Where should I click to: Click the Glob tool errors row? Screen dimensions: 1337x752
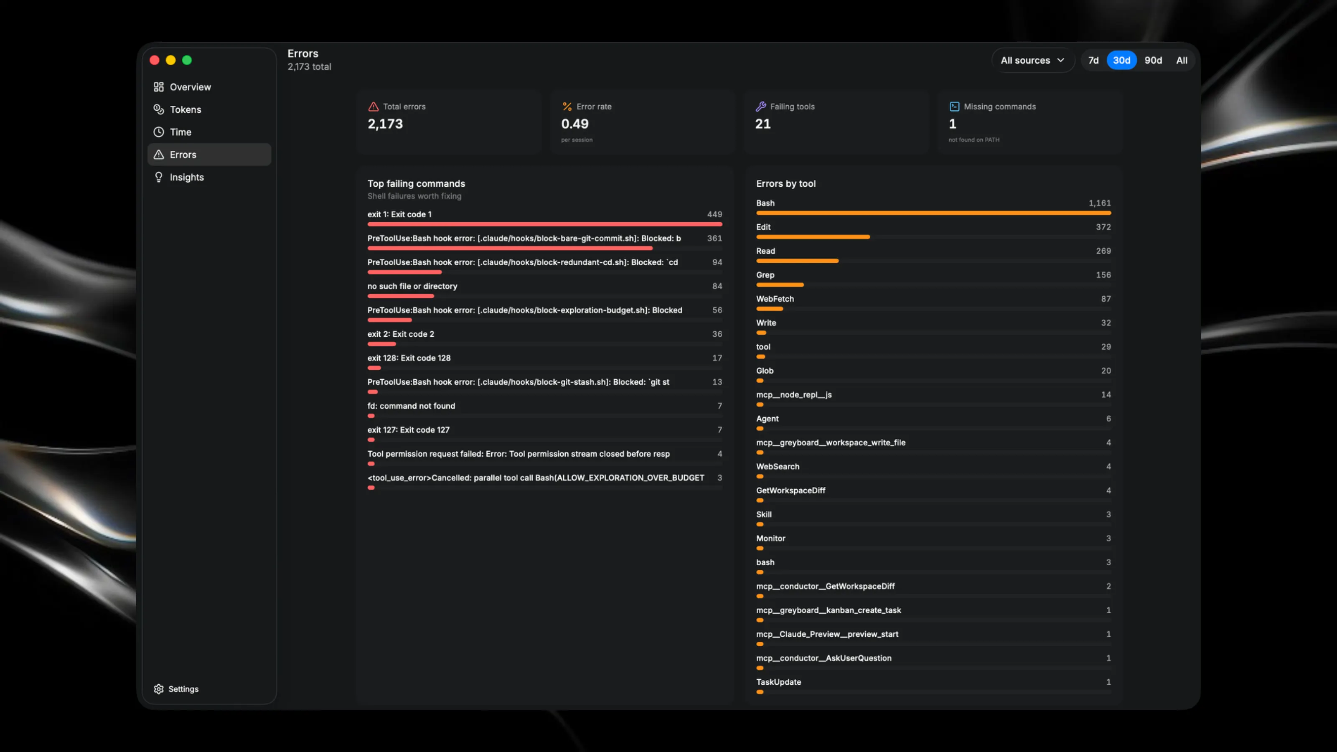point(933,375)
